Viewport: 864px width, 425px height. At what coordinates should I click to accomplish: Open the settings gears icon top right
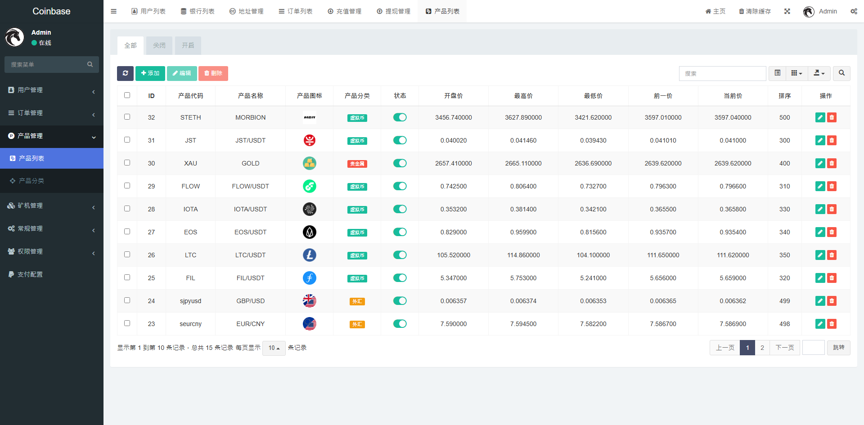point(854,11)
